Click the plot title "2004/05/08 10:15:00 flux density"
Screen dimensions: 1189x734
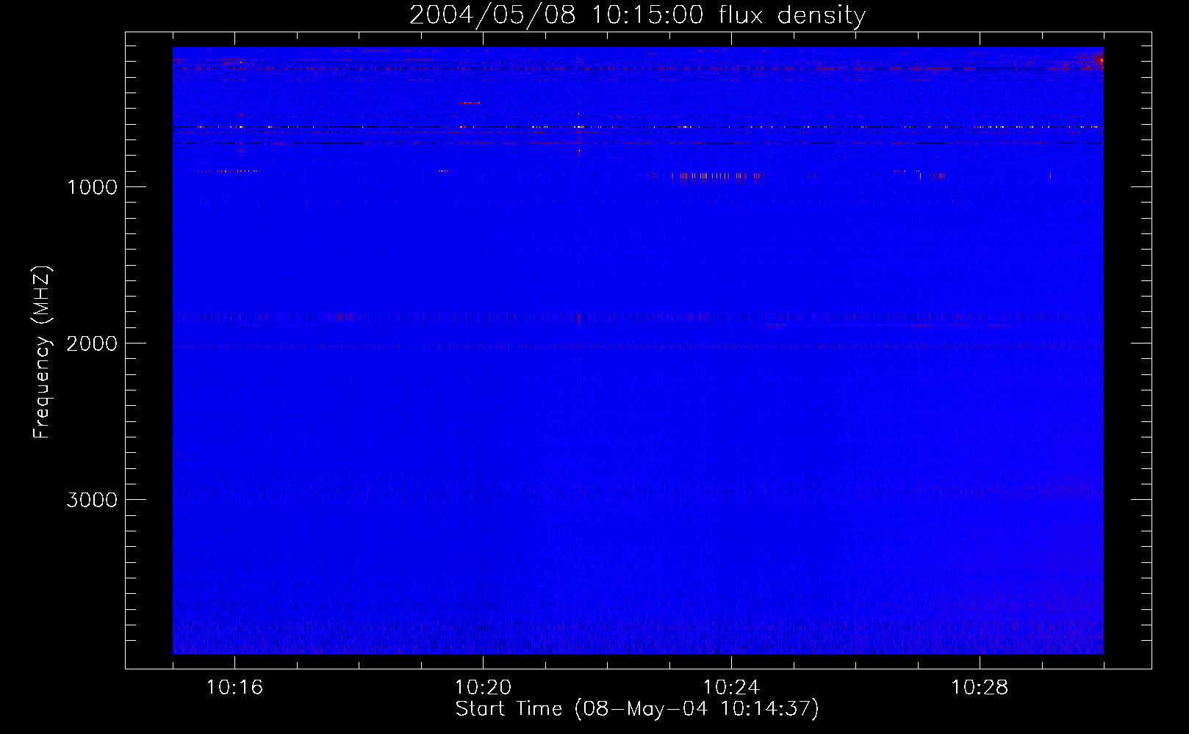(x=637, y=15)
